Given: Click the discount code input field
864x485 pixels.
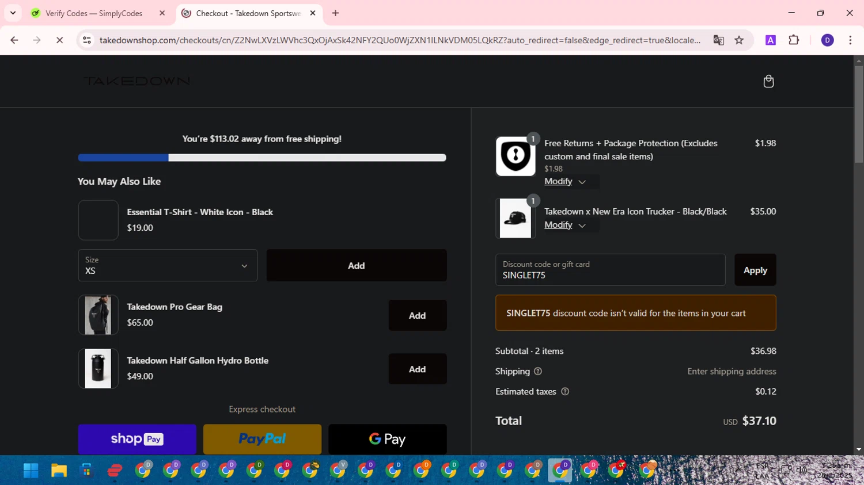Looking at the screenshot, I should click(610, 270).
